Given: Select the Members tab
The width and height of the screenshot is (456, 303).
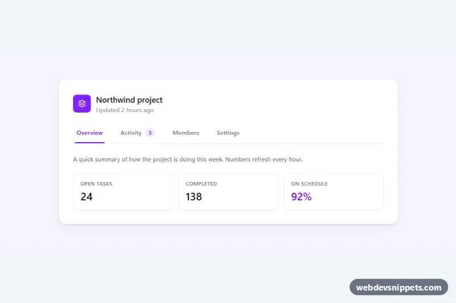Looking at the screenshot, I should pyautogui.click(x=186, y=133).
